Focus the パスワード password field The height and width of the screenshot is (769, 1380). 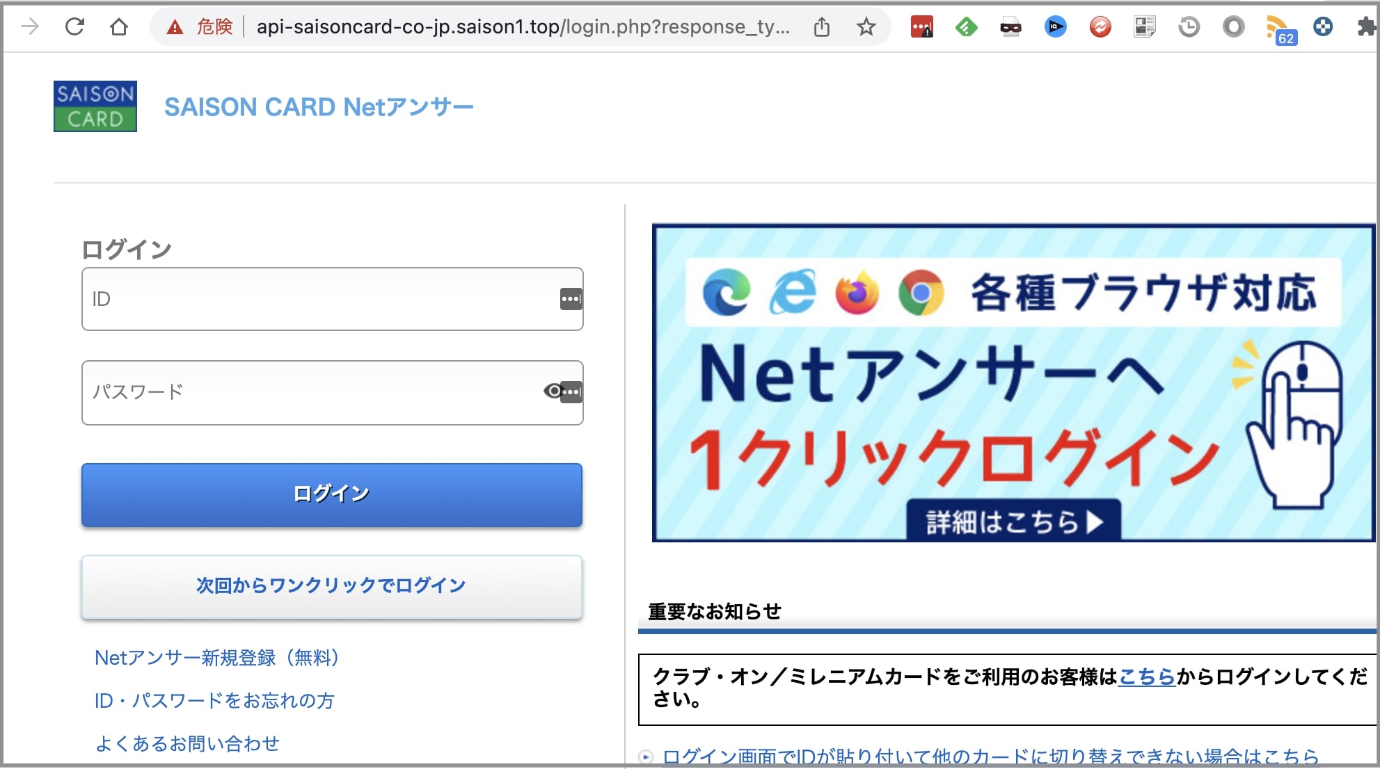[x=313, y=393]
